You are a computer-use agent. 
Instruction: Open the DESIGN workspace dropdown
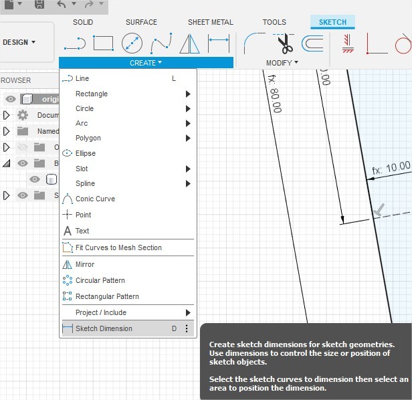(19, 42)
